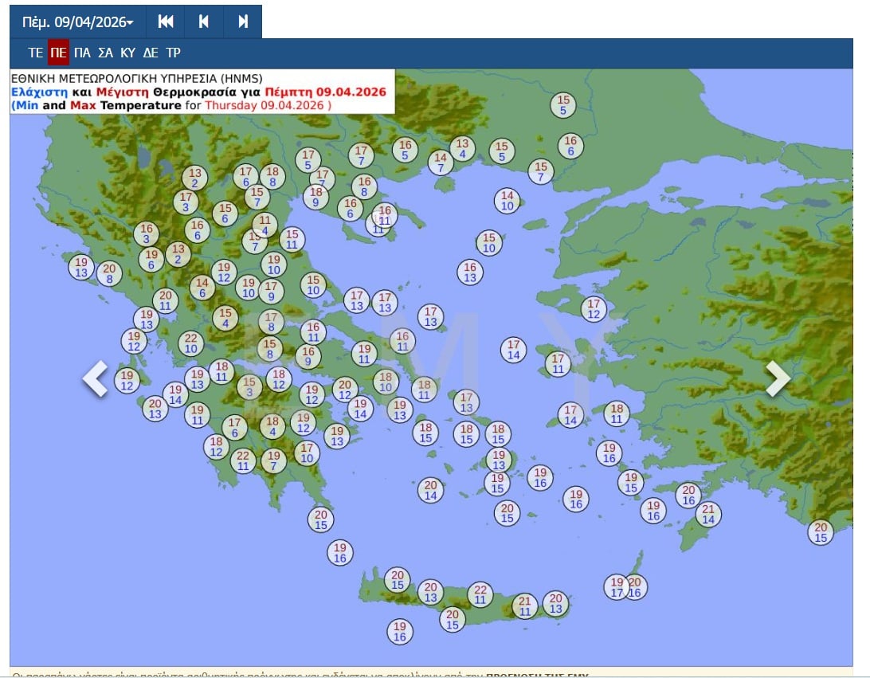This screenshot has width=870, height=678.
Task: Advance to the next forecast day
Action: (243, 22)
